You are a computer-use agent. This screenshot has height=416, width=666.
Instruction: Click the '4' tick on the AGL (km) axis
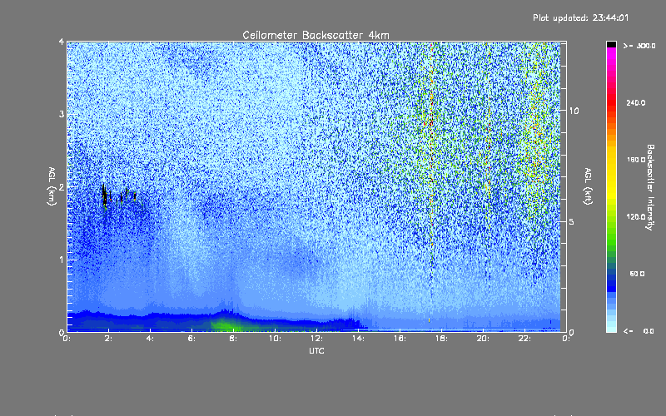point(62,42)
